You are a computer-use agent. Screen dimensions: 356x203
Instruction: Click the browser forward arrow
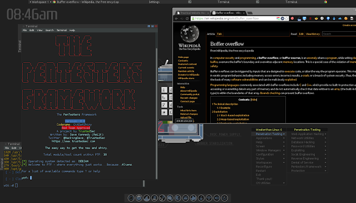(x=182, y=18)
